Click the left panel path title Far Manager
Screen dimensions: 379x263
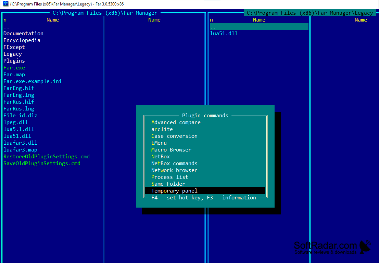(105, 13)
